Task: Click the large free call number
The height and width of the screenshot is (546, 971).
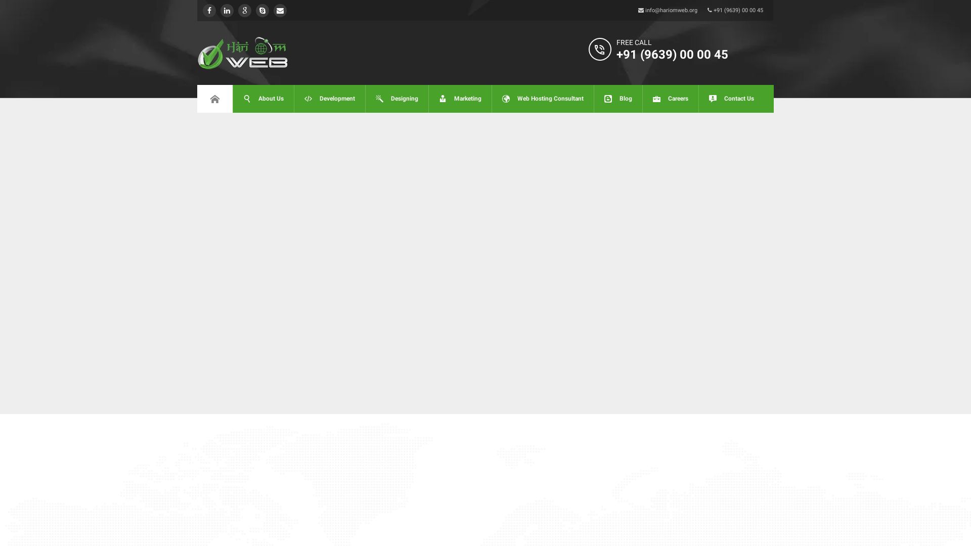Action: (672, 55)
